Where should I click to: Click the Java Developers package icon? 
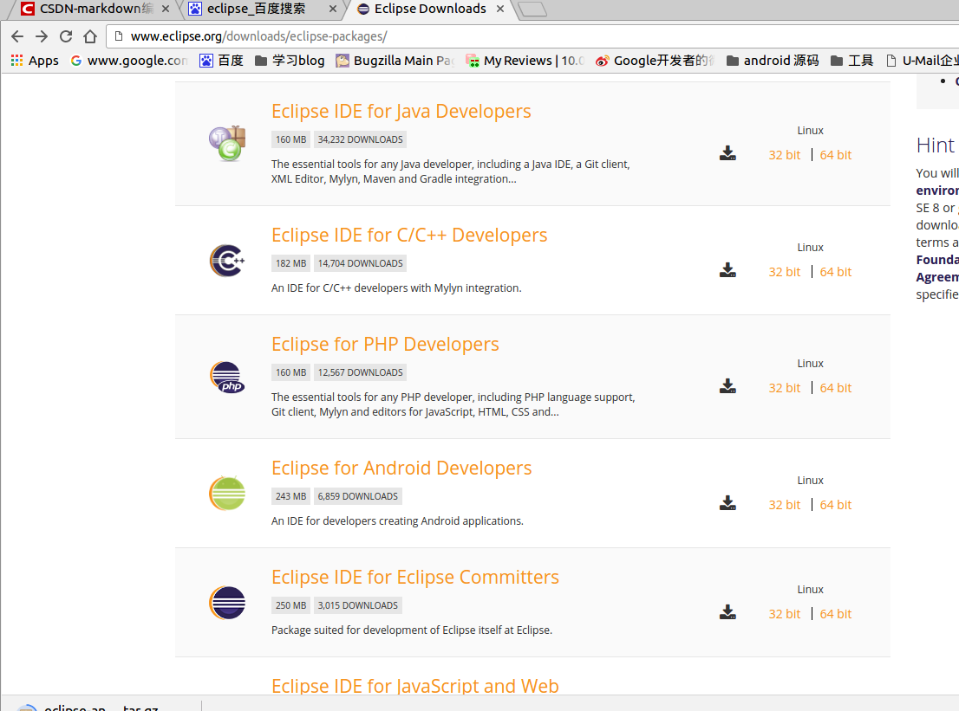tap(227, 144)
